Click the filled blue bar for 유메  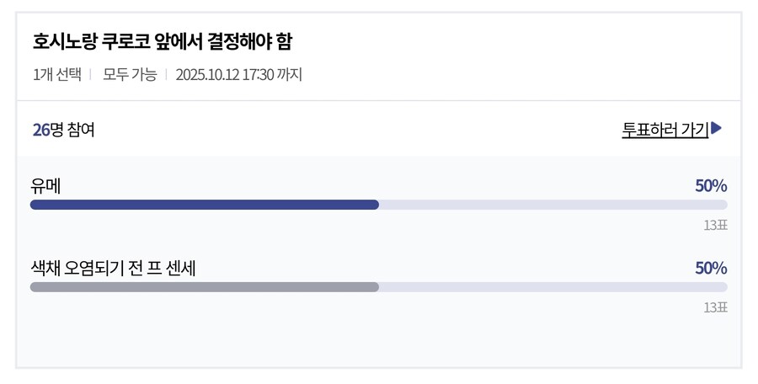click(204, 205)
